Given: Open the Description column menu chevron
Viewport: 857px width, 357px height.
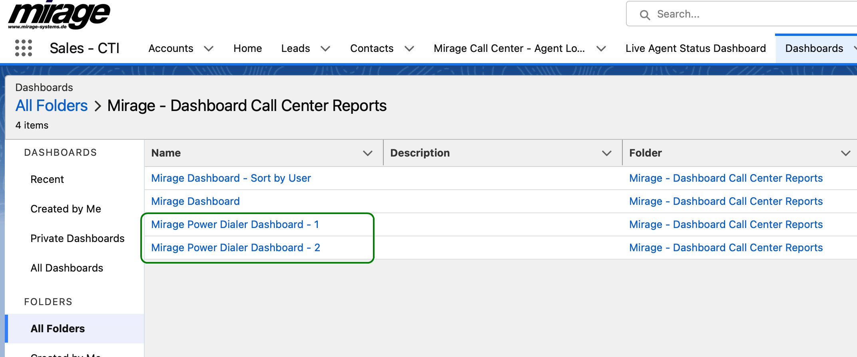Looking at the screenshot, I should tap(607, 153).
